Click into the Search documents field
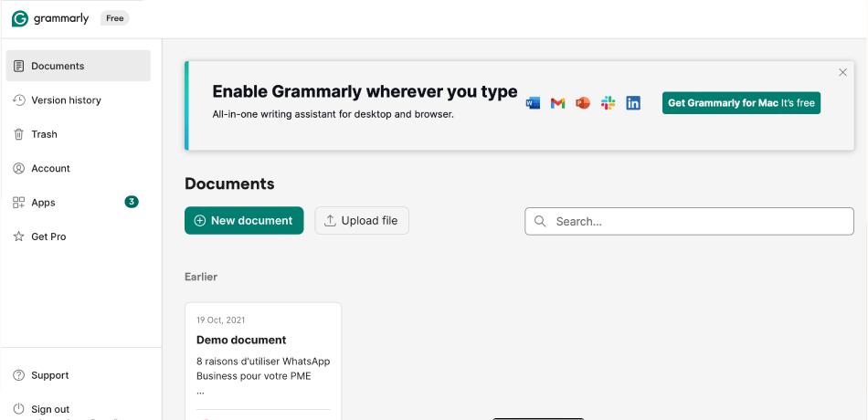 (689, 221)
